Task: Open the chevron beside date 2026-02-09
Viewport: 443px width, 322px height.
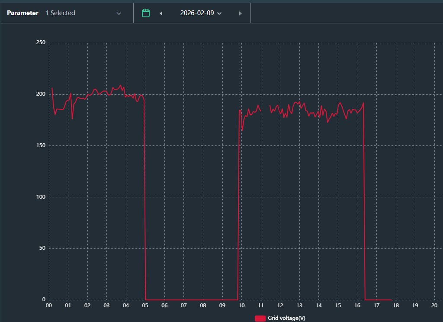Action: [x=219, y=13]
